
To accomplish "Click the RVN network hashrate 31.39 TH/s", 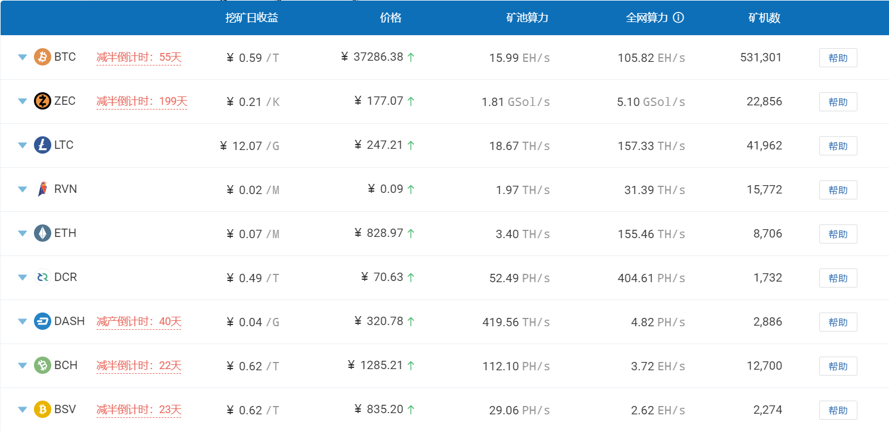I will tap(655, 190).
